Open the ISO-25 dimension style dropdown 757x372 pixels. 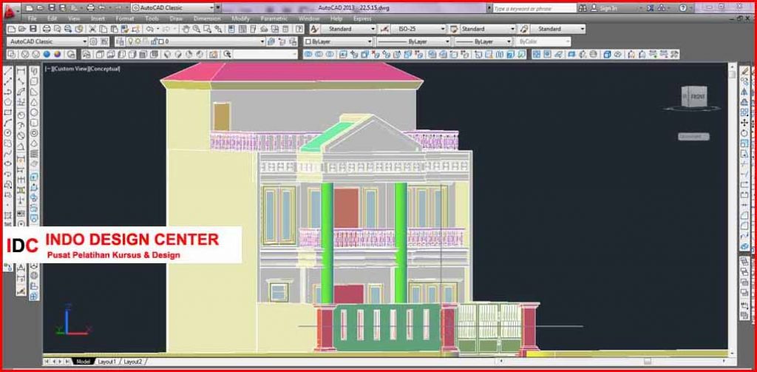point(418,29)
